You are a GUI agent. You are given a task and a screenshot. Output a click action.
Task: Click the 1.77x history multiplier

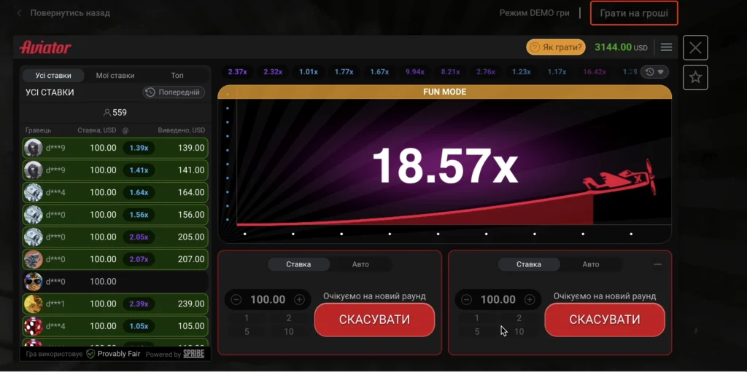[344, 72]
